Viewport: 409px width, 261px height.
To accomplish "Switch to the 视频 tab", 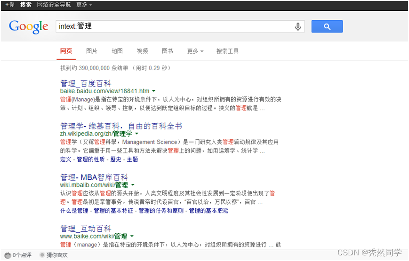I will (x=143, y=51).
